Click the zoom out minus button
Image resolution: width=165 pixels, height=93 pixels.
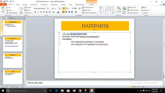[x=146, y=87]
